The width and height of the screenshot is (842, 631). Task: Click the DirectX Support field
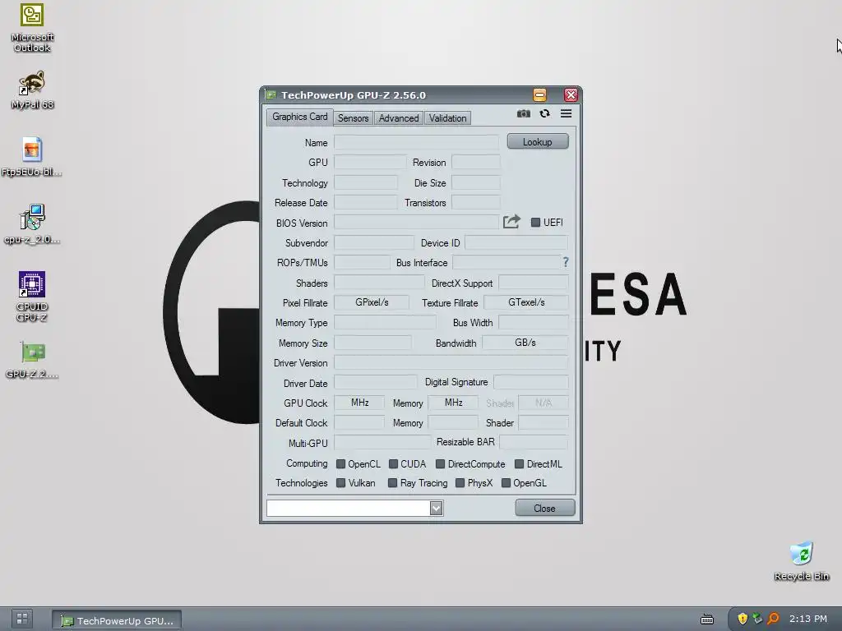533,283
